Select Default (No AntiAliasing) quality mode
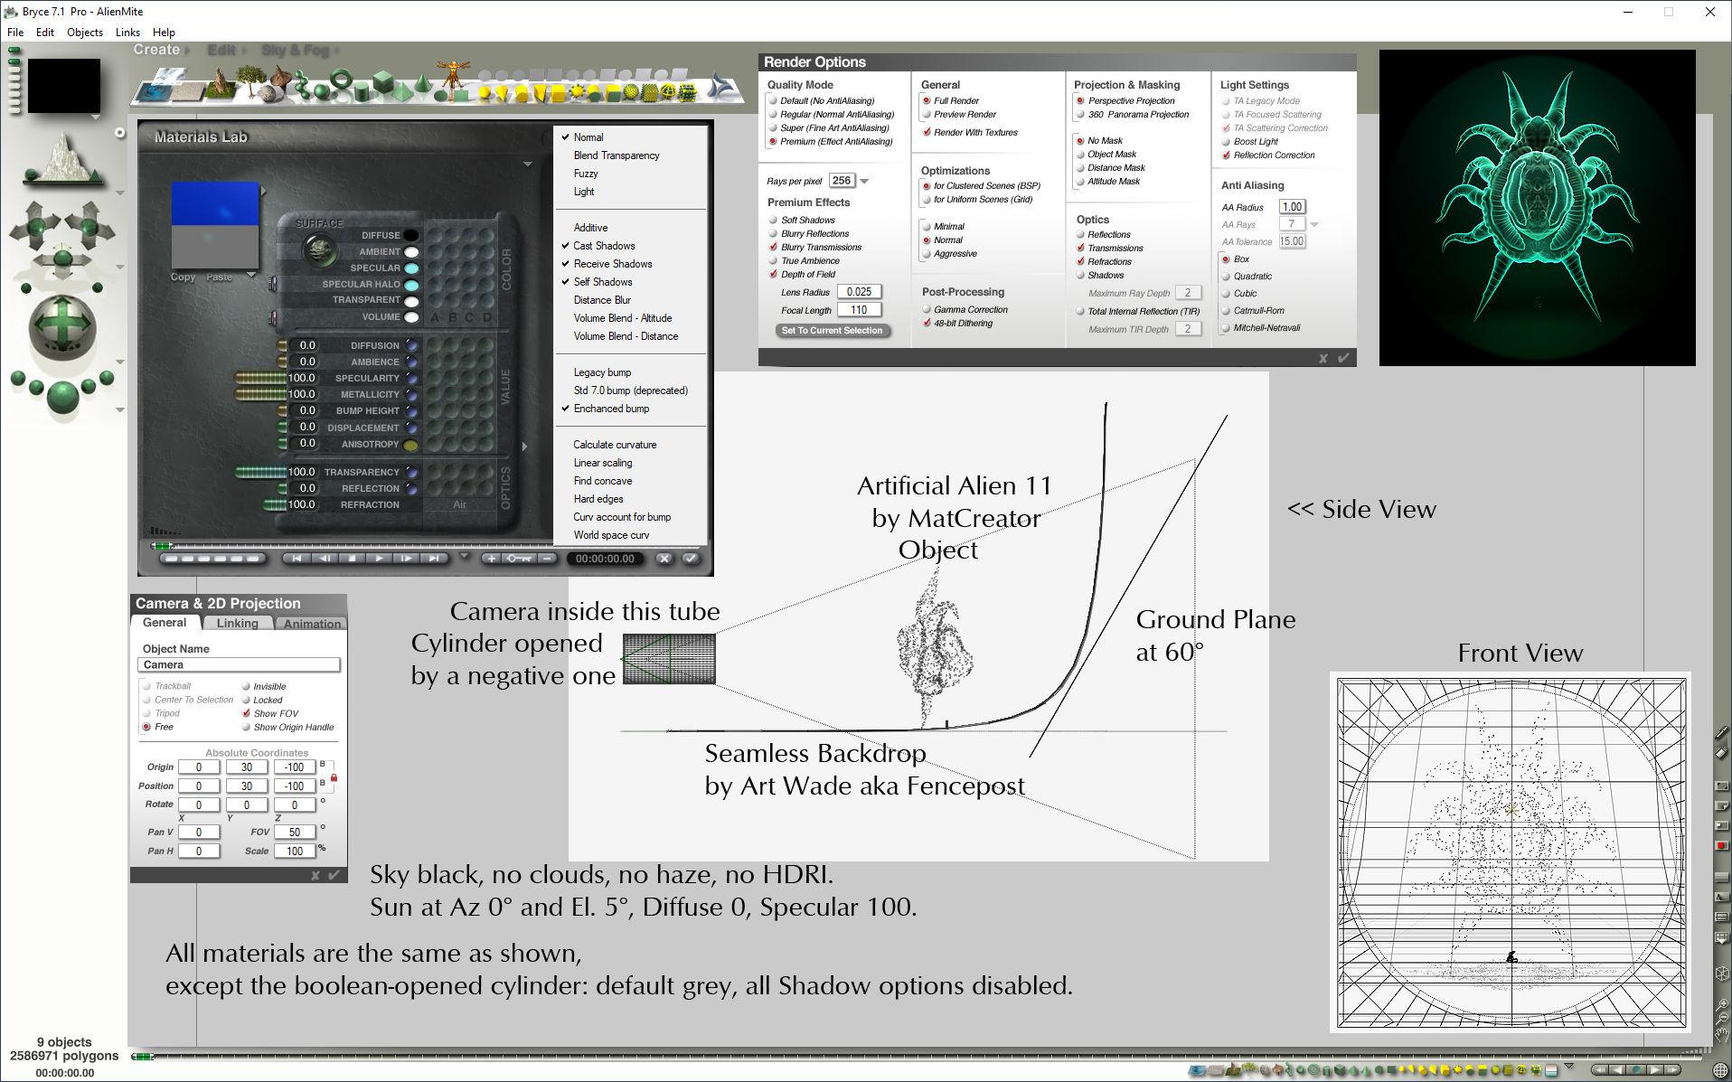The width and height of the screenshot is (1732, 1082). [x=822, y=101]
